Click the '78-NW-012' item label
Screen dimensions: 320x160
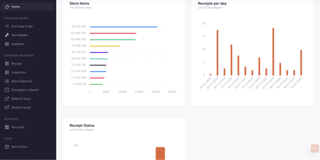(x=79, y=27)
